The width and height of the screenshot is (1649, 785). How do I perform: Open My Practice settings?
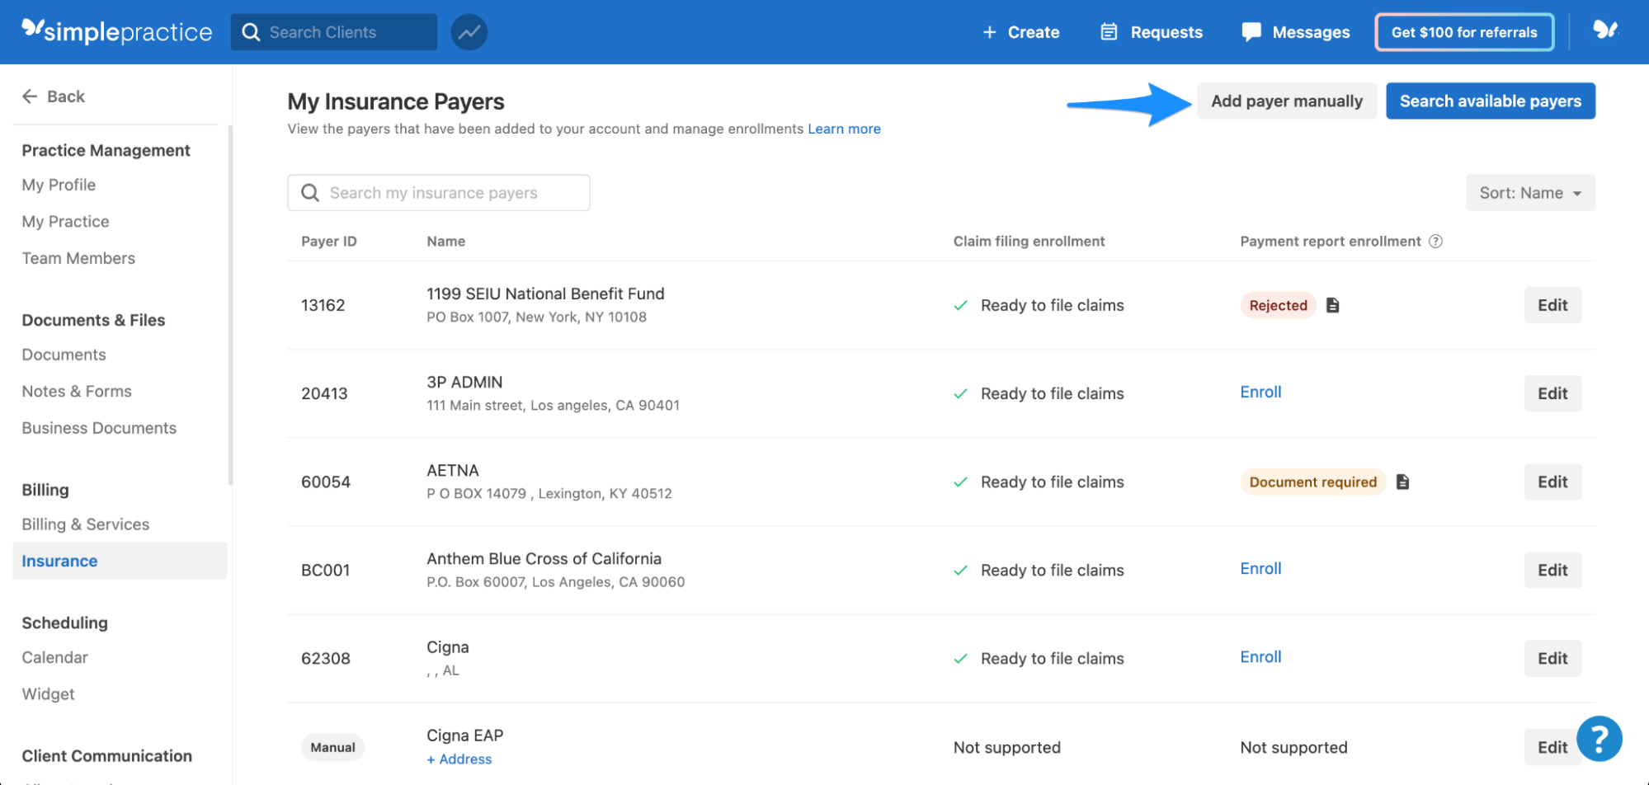65,221
